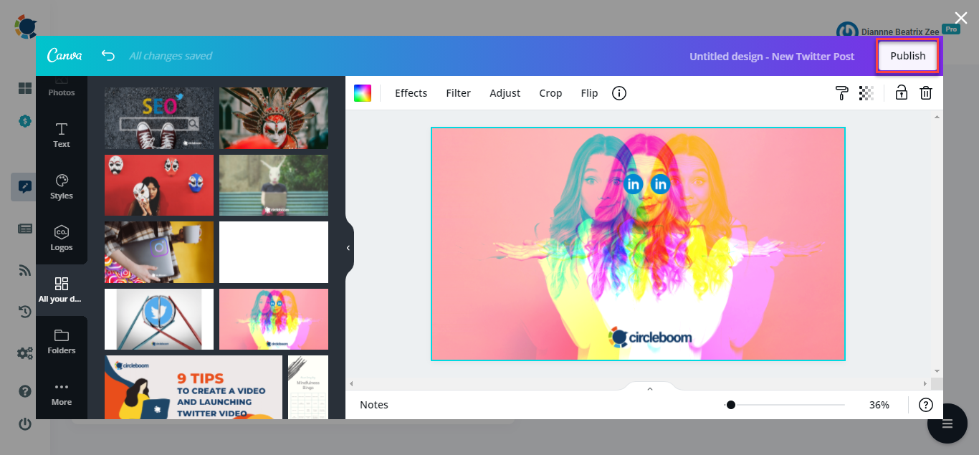Open the Logos panel
This screenshot has width=979, height=455.
(x=61, y=238)
